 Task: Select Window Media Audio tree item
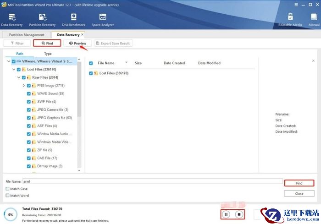(x=55, y=134)
